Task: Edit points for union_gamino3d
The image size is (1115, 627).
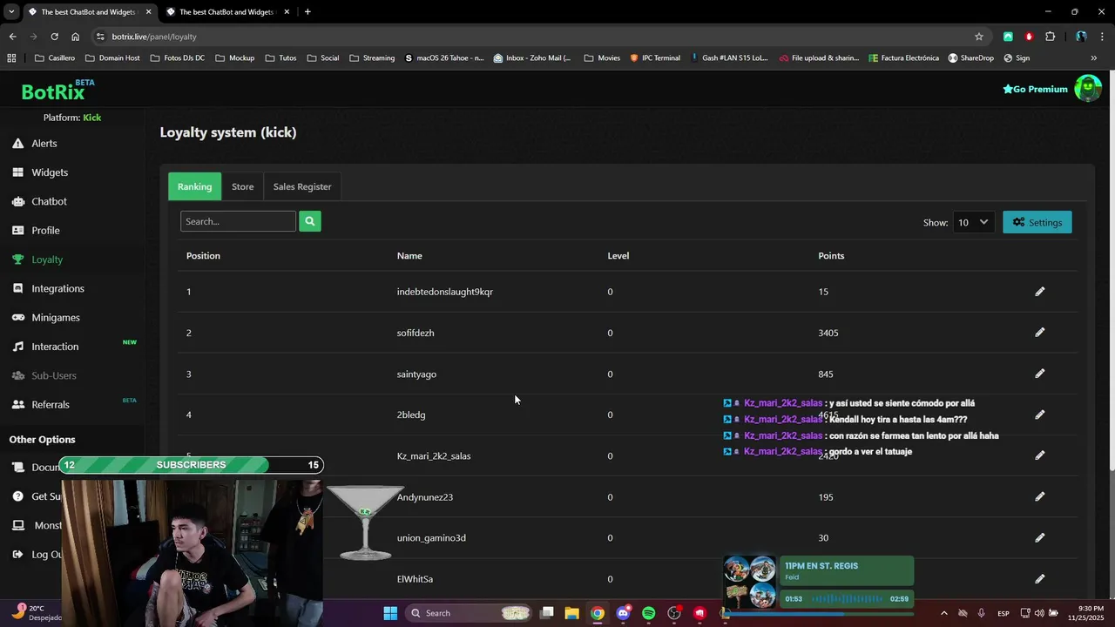Action: [x=1039, y=538]
